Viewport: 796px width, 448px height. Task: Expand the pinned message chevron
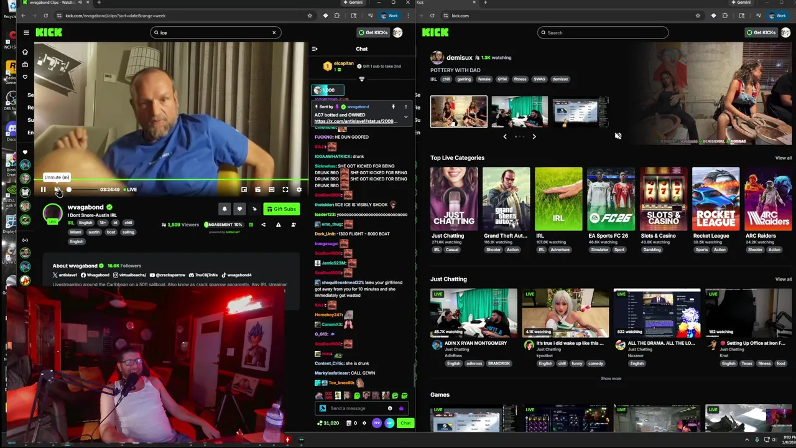click(406, 116)
